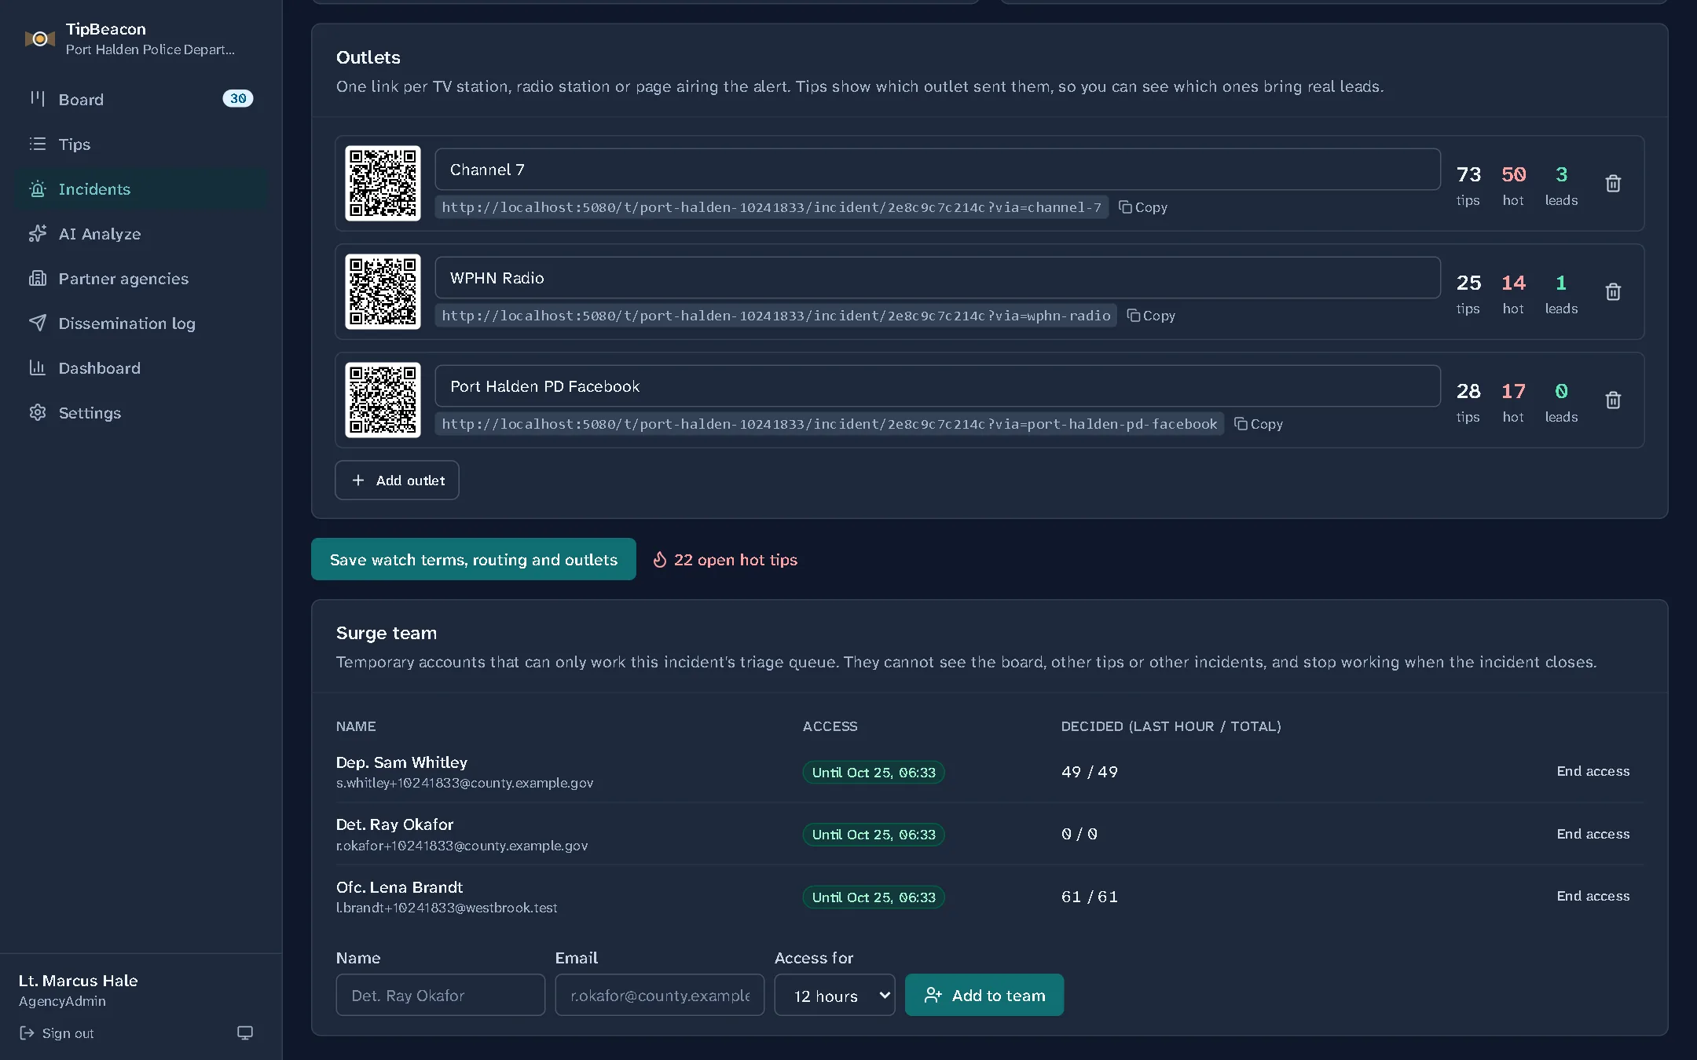The height and width of the screenshot is (1060, 1697).
Task: Open AI Analyze
Action: (141, 233)
